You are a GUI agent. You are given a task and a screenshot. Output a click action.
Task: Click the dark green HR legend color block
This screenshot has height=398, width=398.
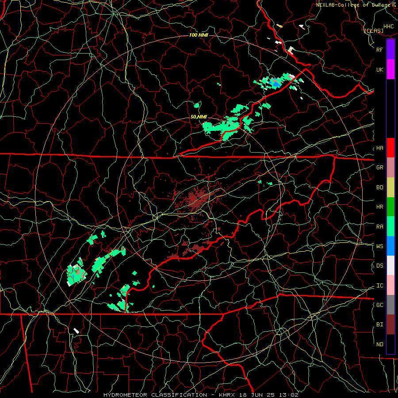click(x=390, y=207)
